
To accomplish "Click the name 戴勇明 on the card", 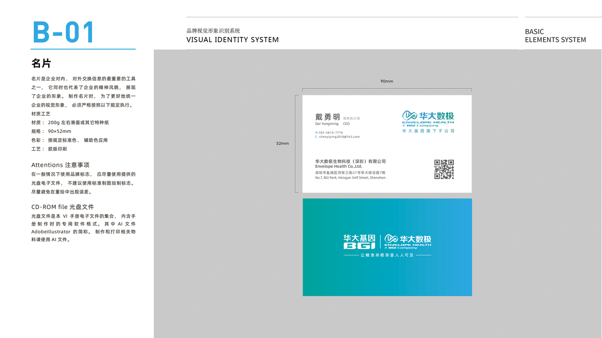I will click(x=327, y=117).
